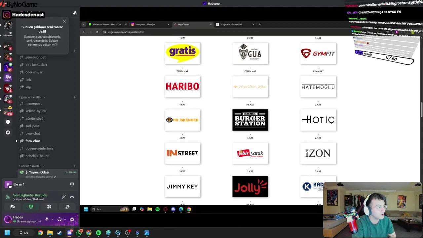Click the Hades user avatar
The width and height of the screenshot is (423, 238).
click(x=8, y=219)
